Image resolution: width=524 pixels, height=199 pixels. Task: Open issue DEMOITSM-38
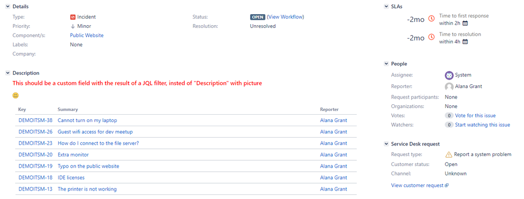(x=36, y=120)
